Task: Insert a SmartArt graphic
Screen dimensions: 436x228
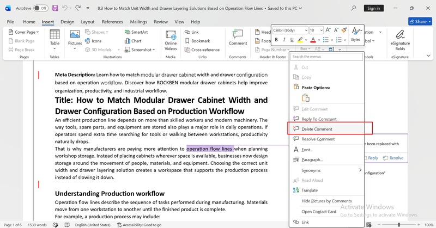Action: coord(136,32)
